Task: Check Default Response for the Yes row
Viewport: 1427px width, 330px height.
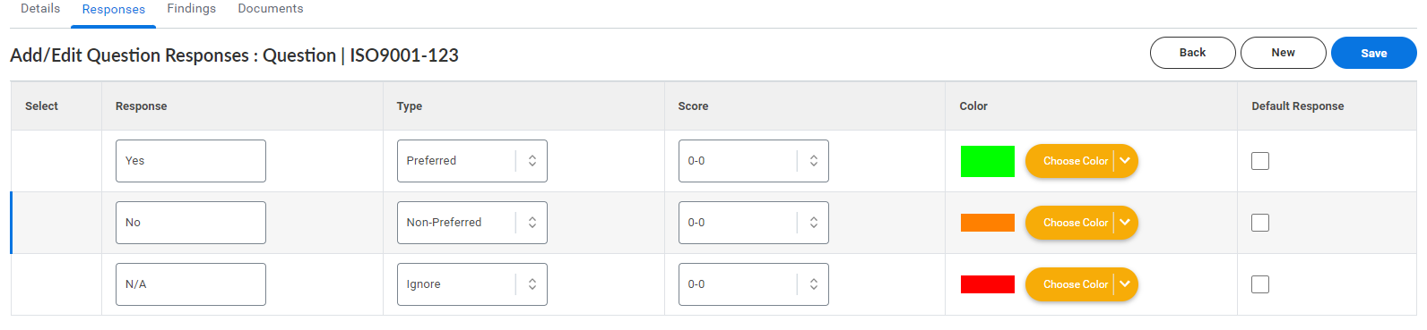Action: [1260, 161]
